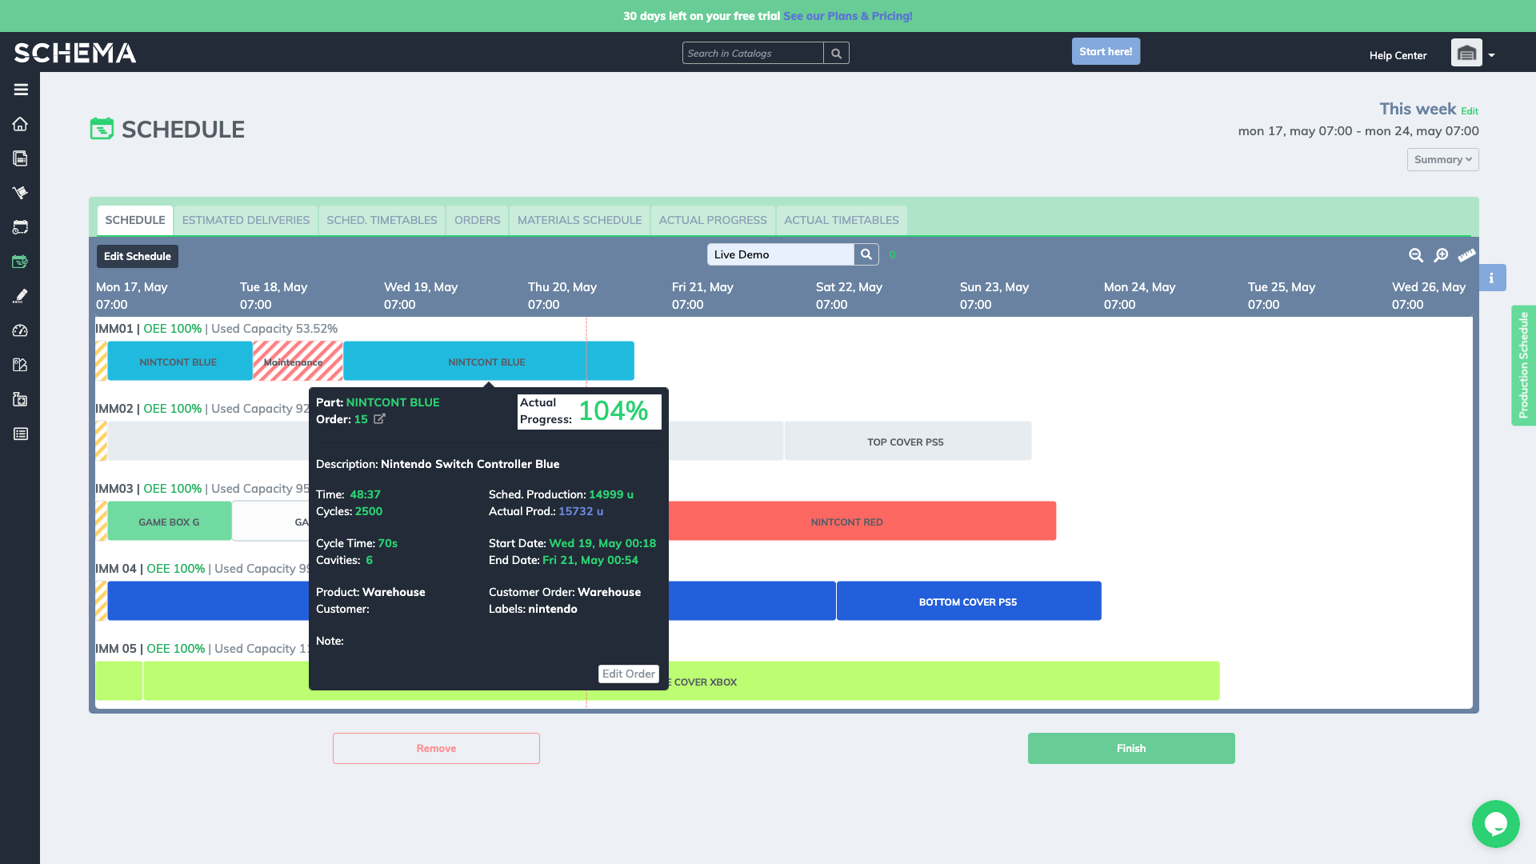Follow the See our Plans & Pricing link

click(847, 16)
